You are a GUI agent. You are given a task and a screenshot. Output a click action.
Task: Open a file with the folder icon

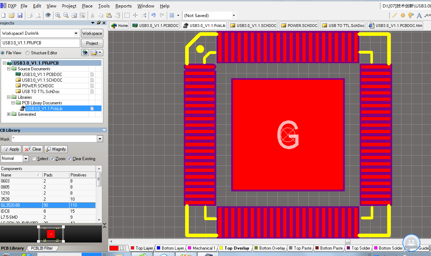point(11,15)
